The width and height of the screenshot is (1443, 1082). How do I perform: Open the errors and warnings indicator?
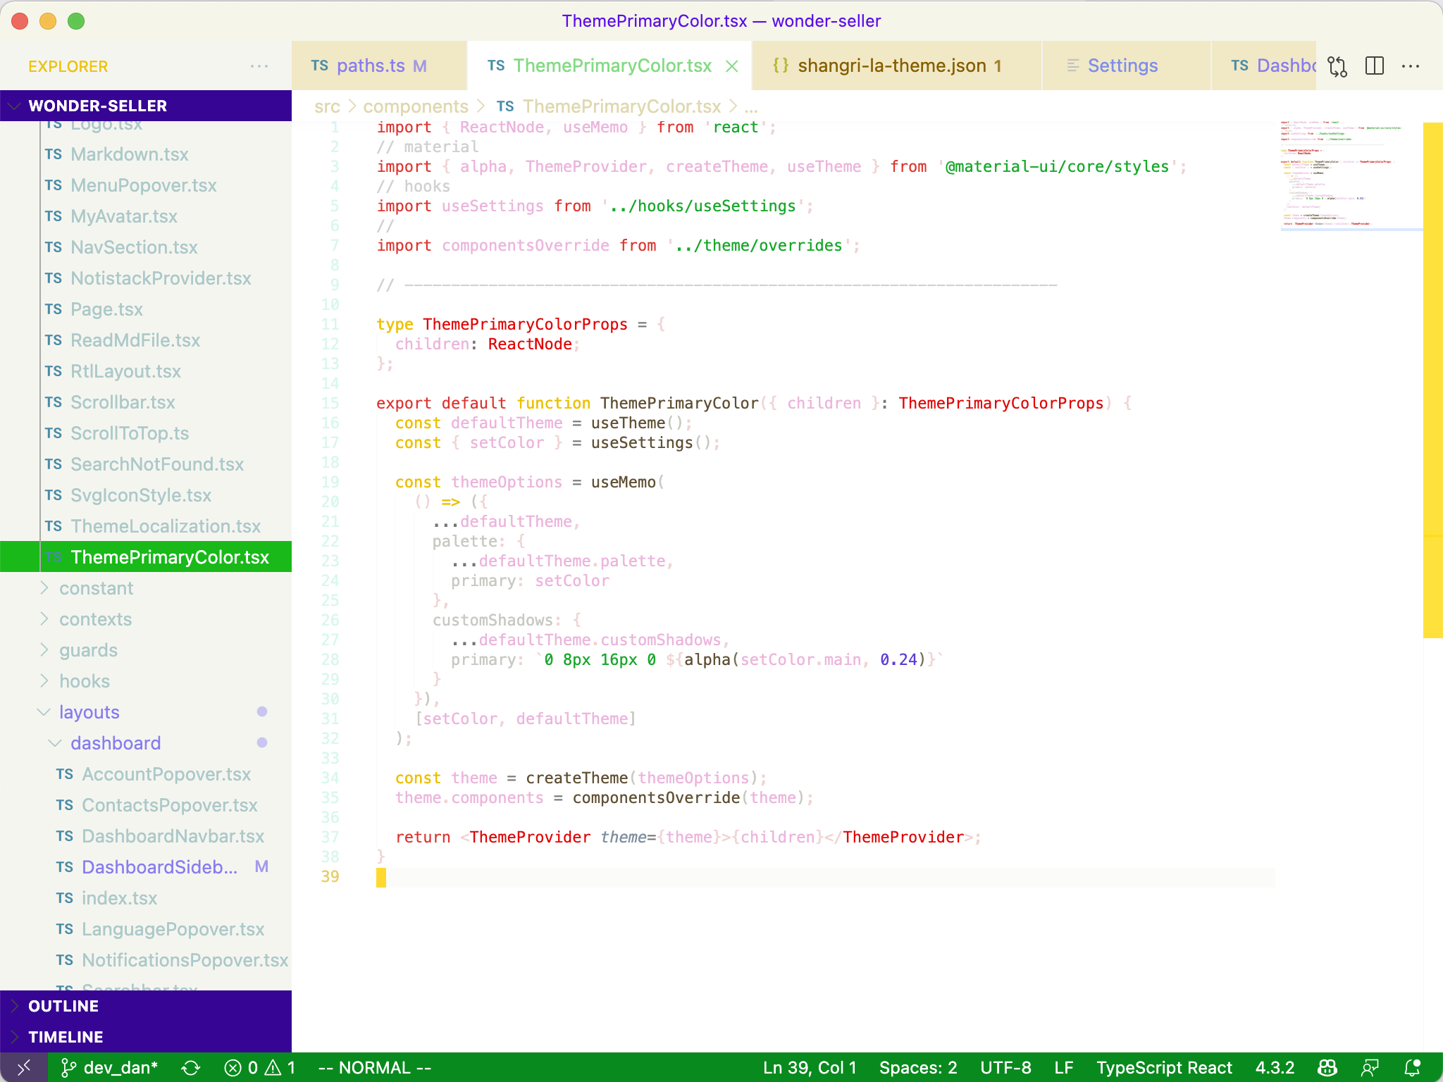(x=260, y=1068)
